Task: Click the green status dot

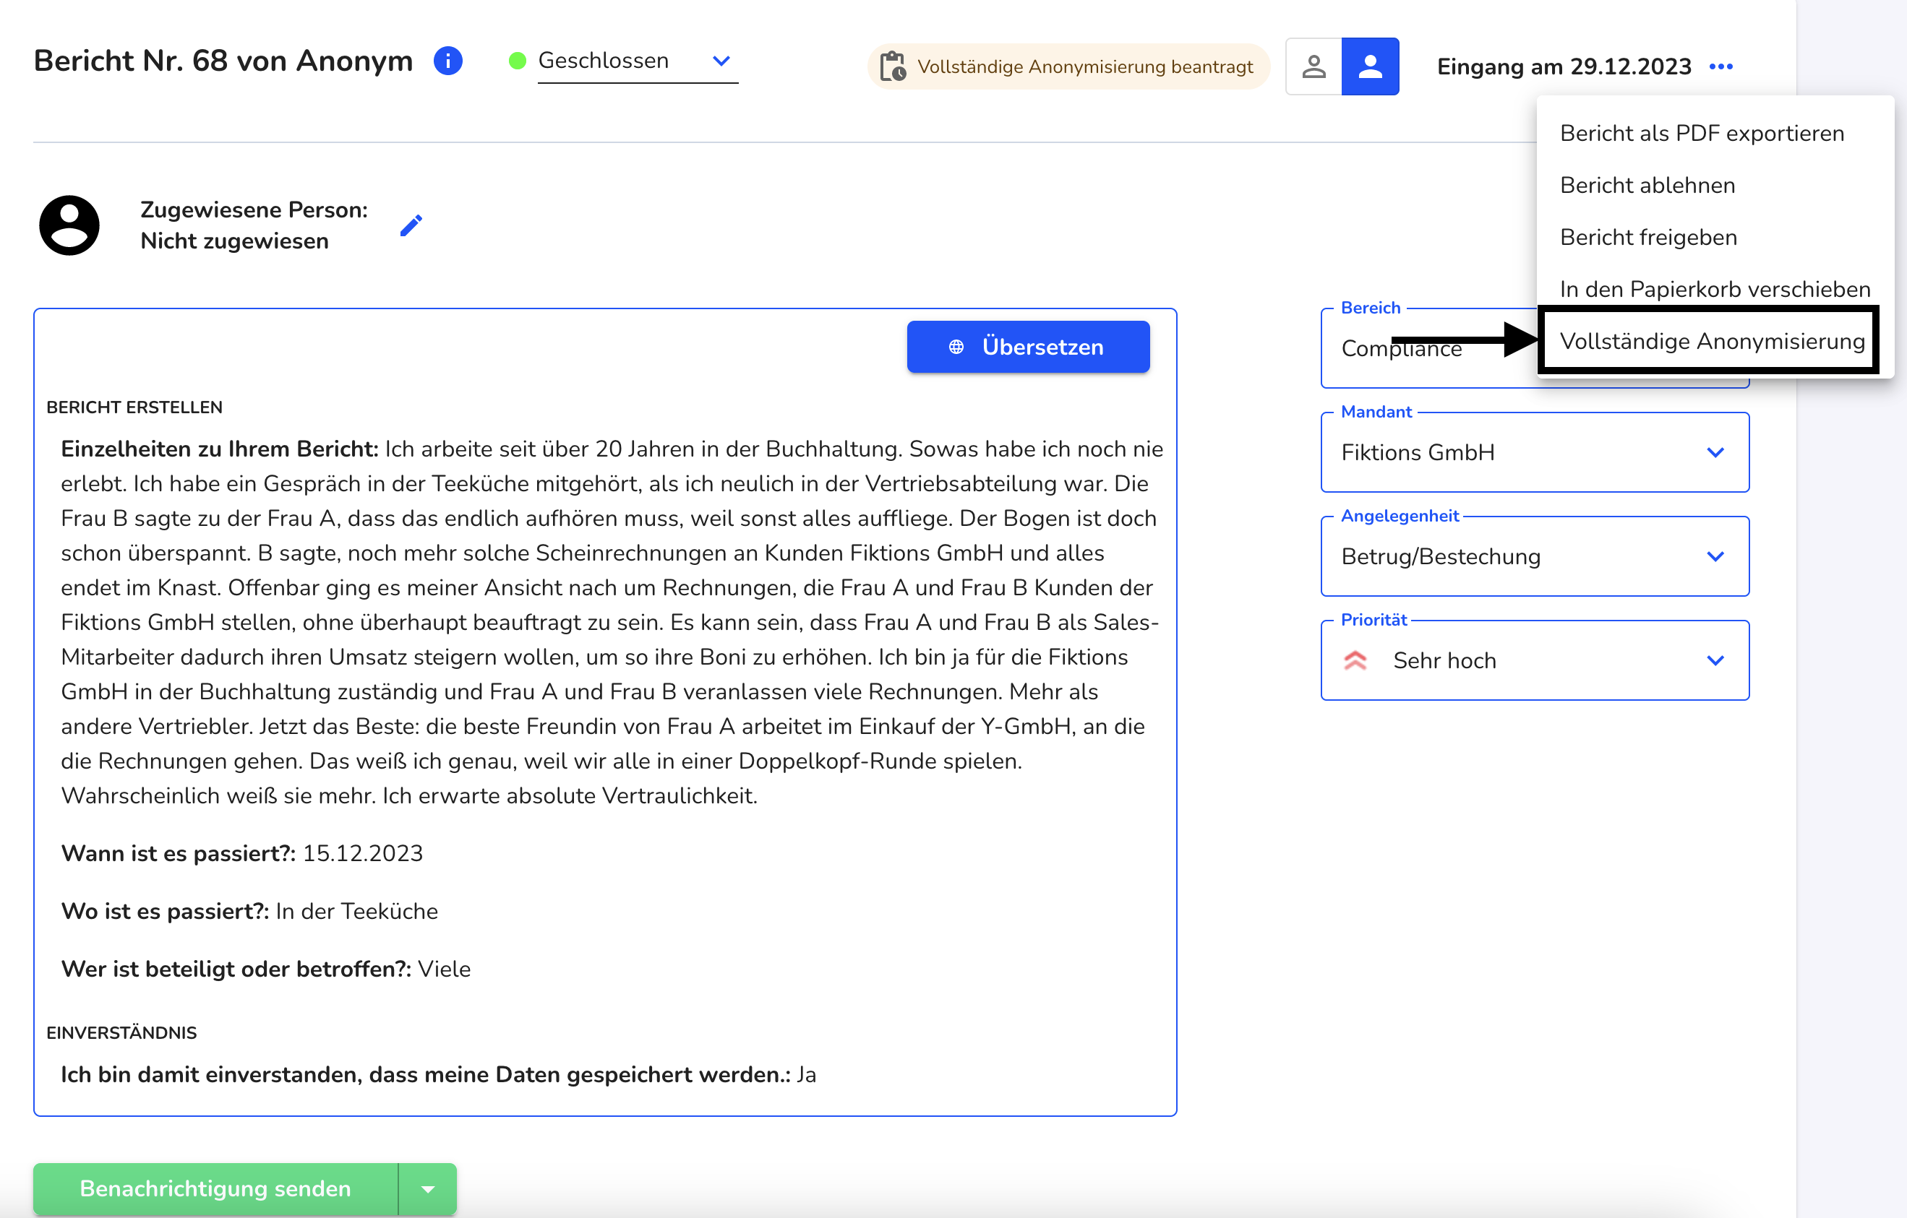Action: (517, 61)
